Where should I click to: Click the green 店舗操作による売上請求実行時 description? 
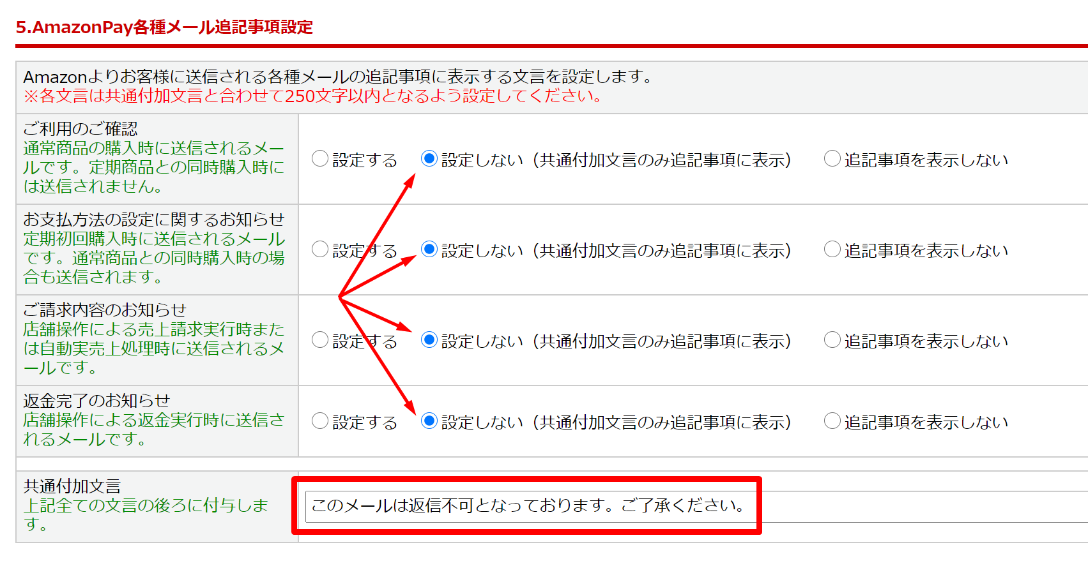pos(154,348)
